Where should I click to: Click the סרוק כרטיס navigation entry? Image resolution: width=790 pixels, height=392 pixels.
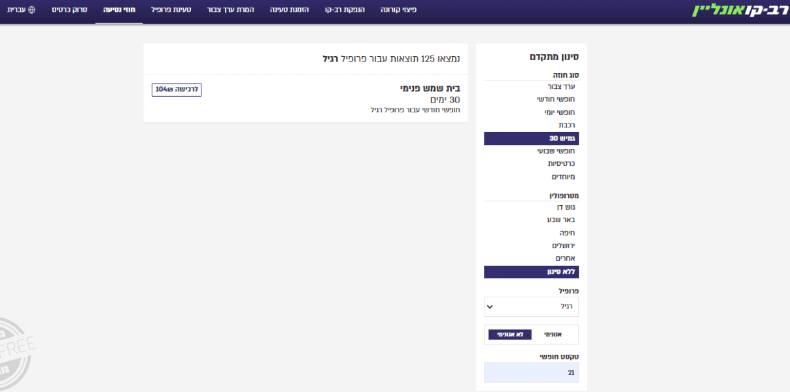coord(69,10)
